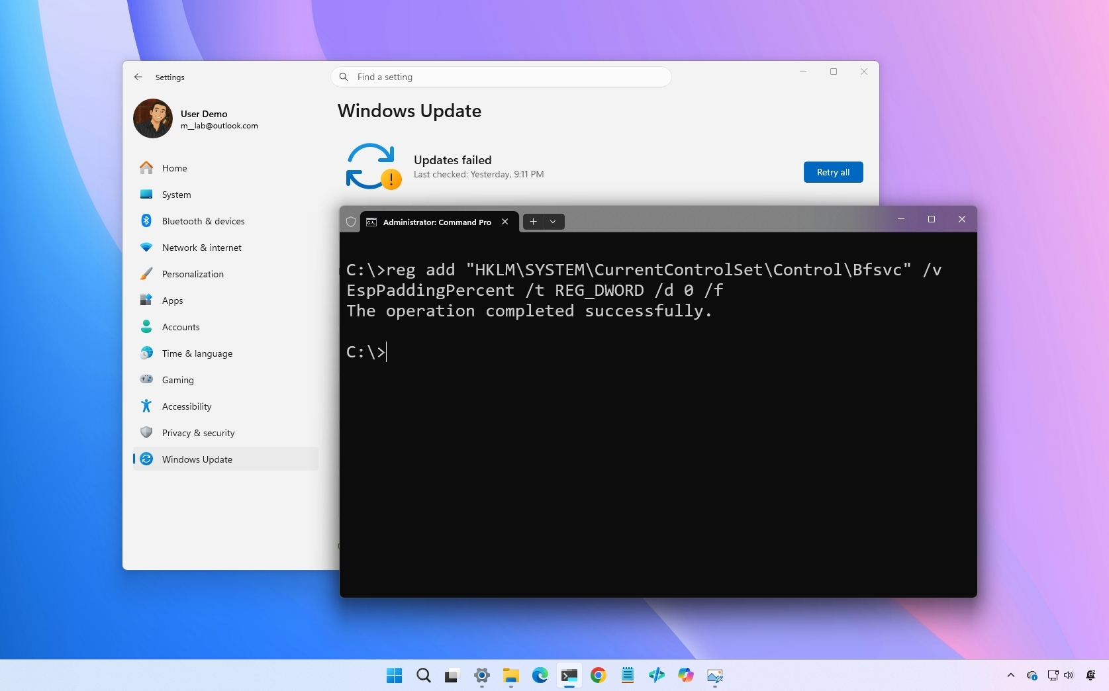Open Apps settings page

point(225,300)
